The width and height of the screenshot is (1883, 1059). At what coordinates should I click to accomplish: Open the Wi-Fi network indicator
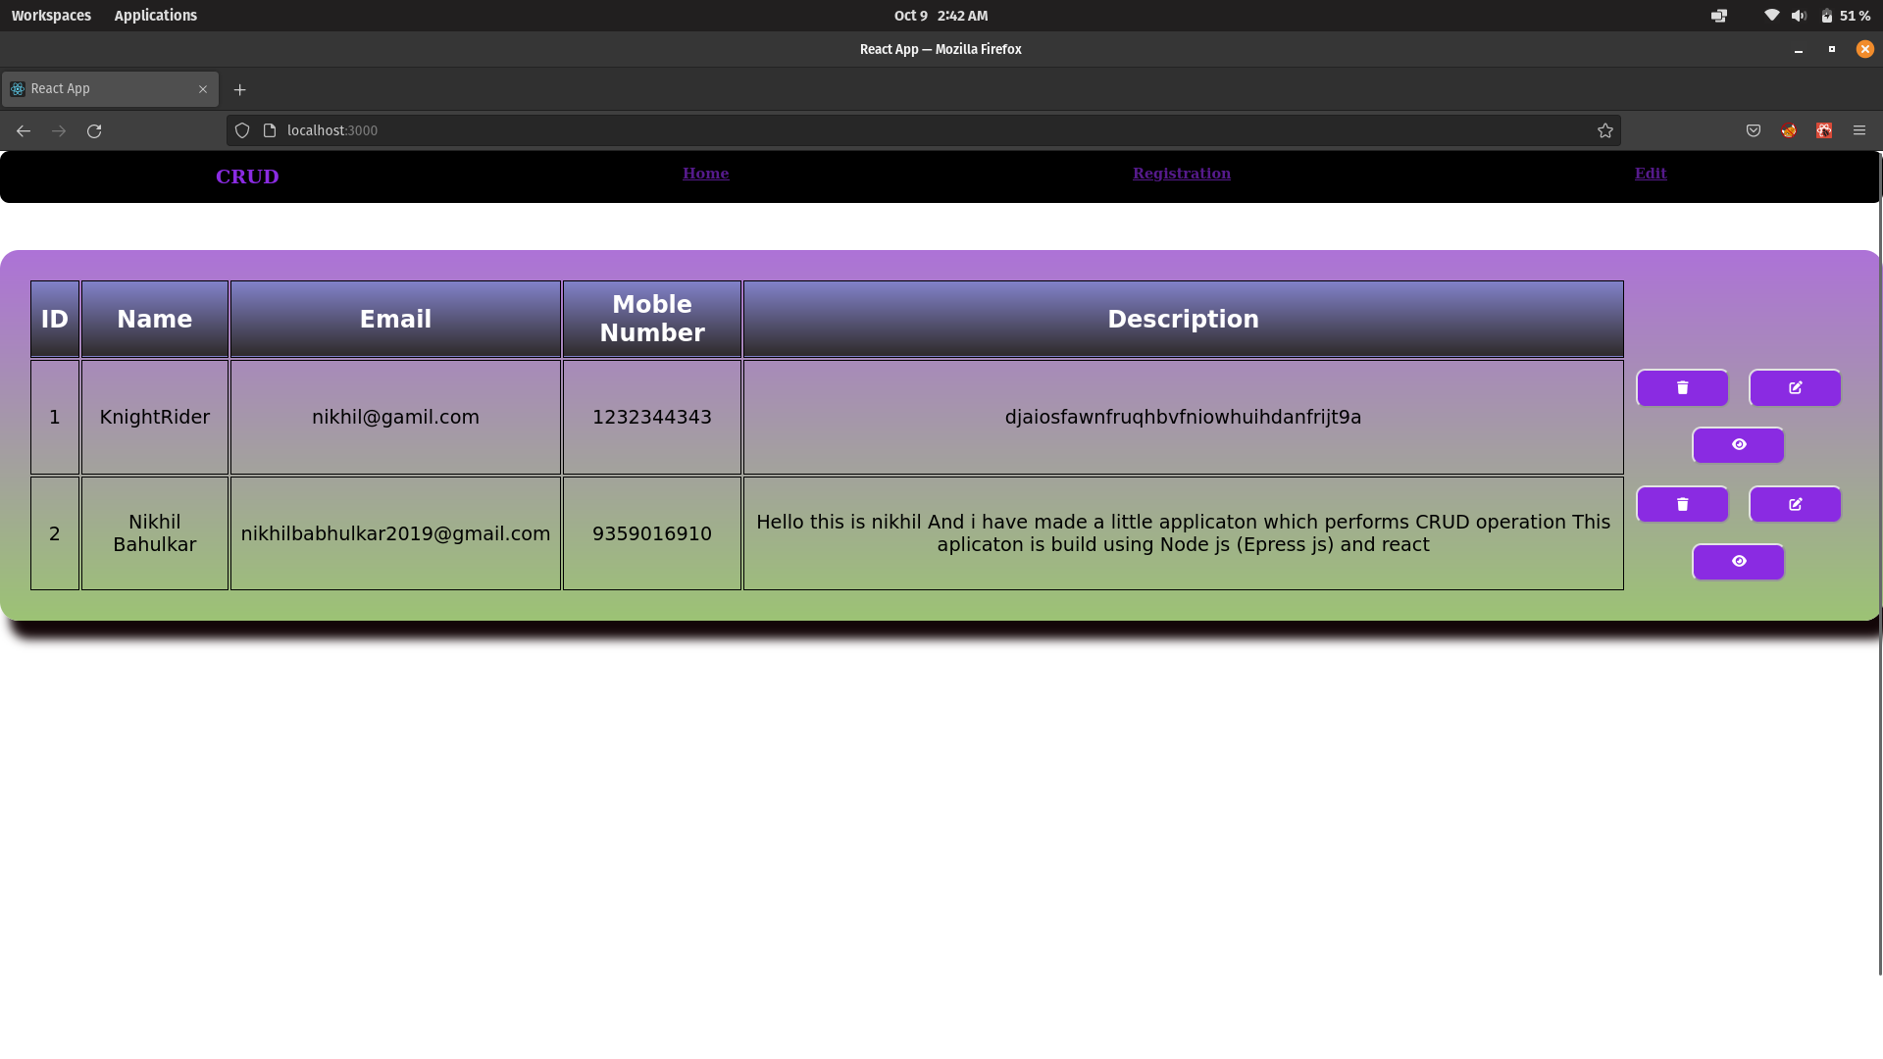pos(1771,16)
